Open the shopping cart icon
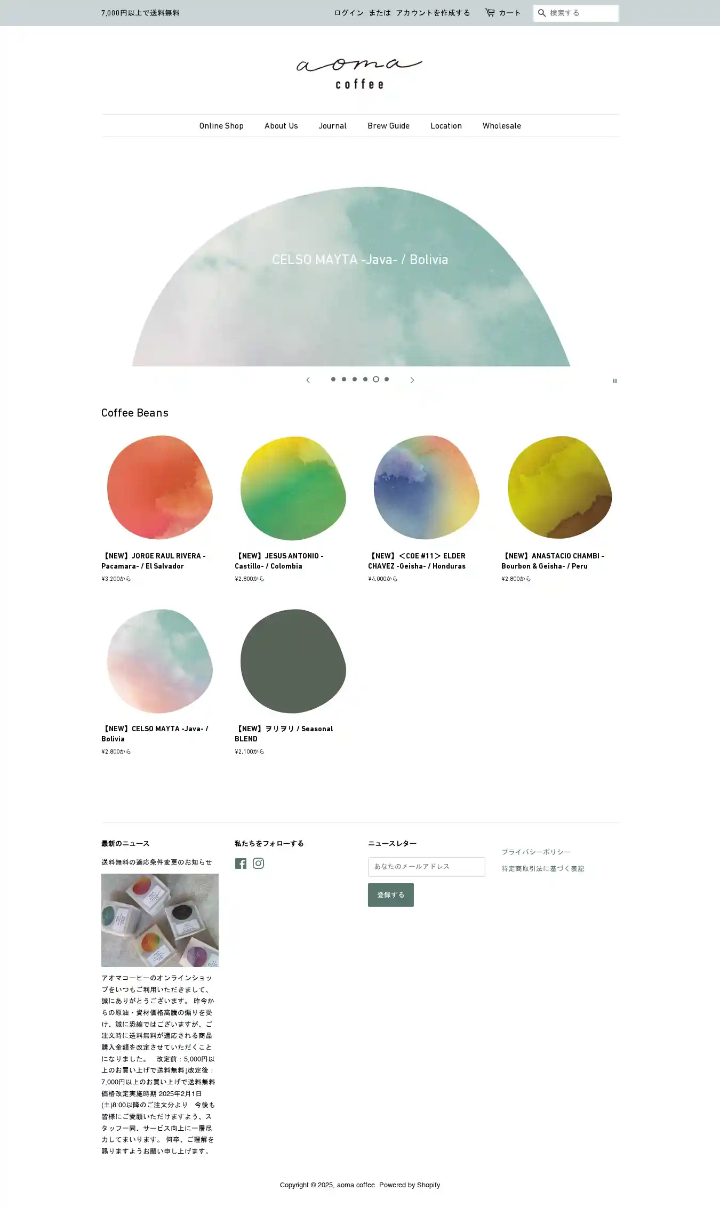Image resolution: width=720 pixels, height=1207 pixels. pos(490,12)
